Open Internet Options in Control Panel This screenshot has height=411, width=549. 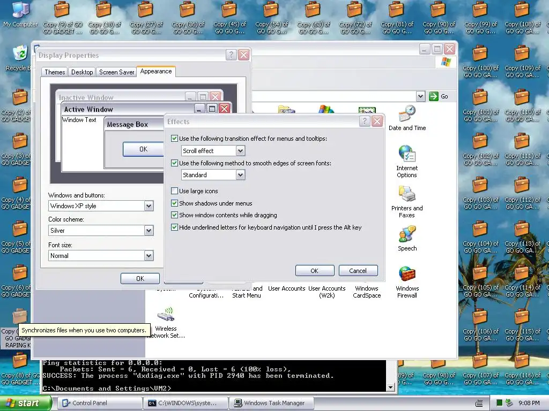[x=407, y=162]
